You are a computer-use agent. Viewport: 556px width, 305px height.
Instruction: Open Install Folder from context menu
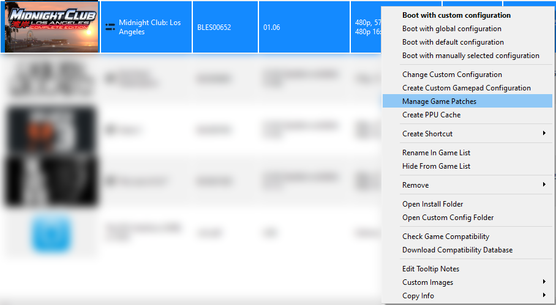click(x=432, y=204)
